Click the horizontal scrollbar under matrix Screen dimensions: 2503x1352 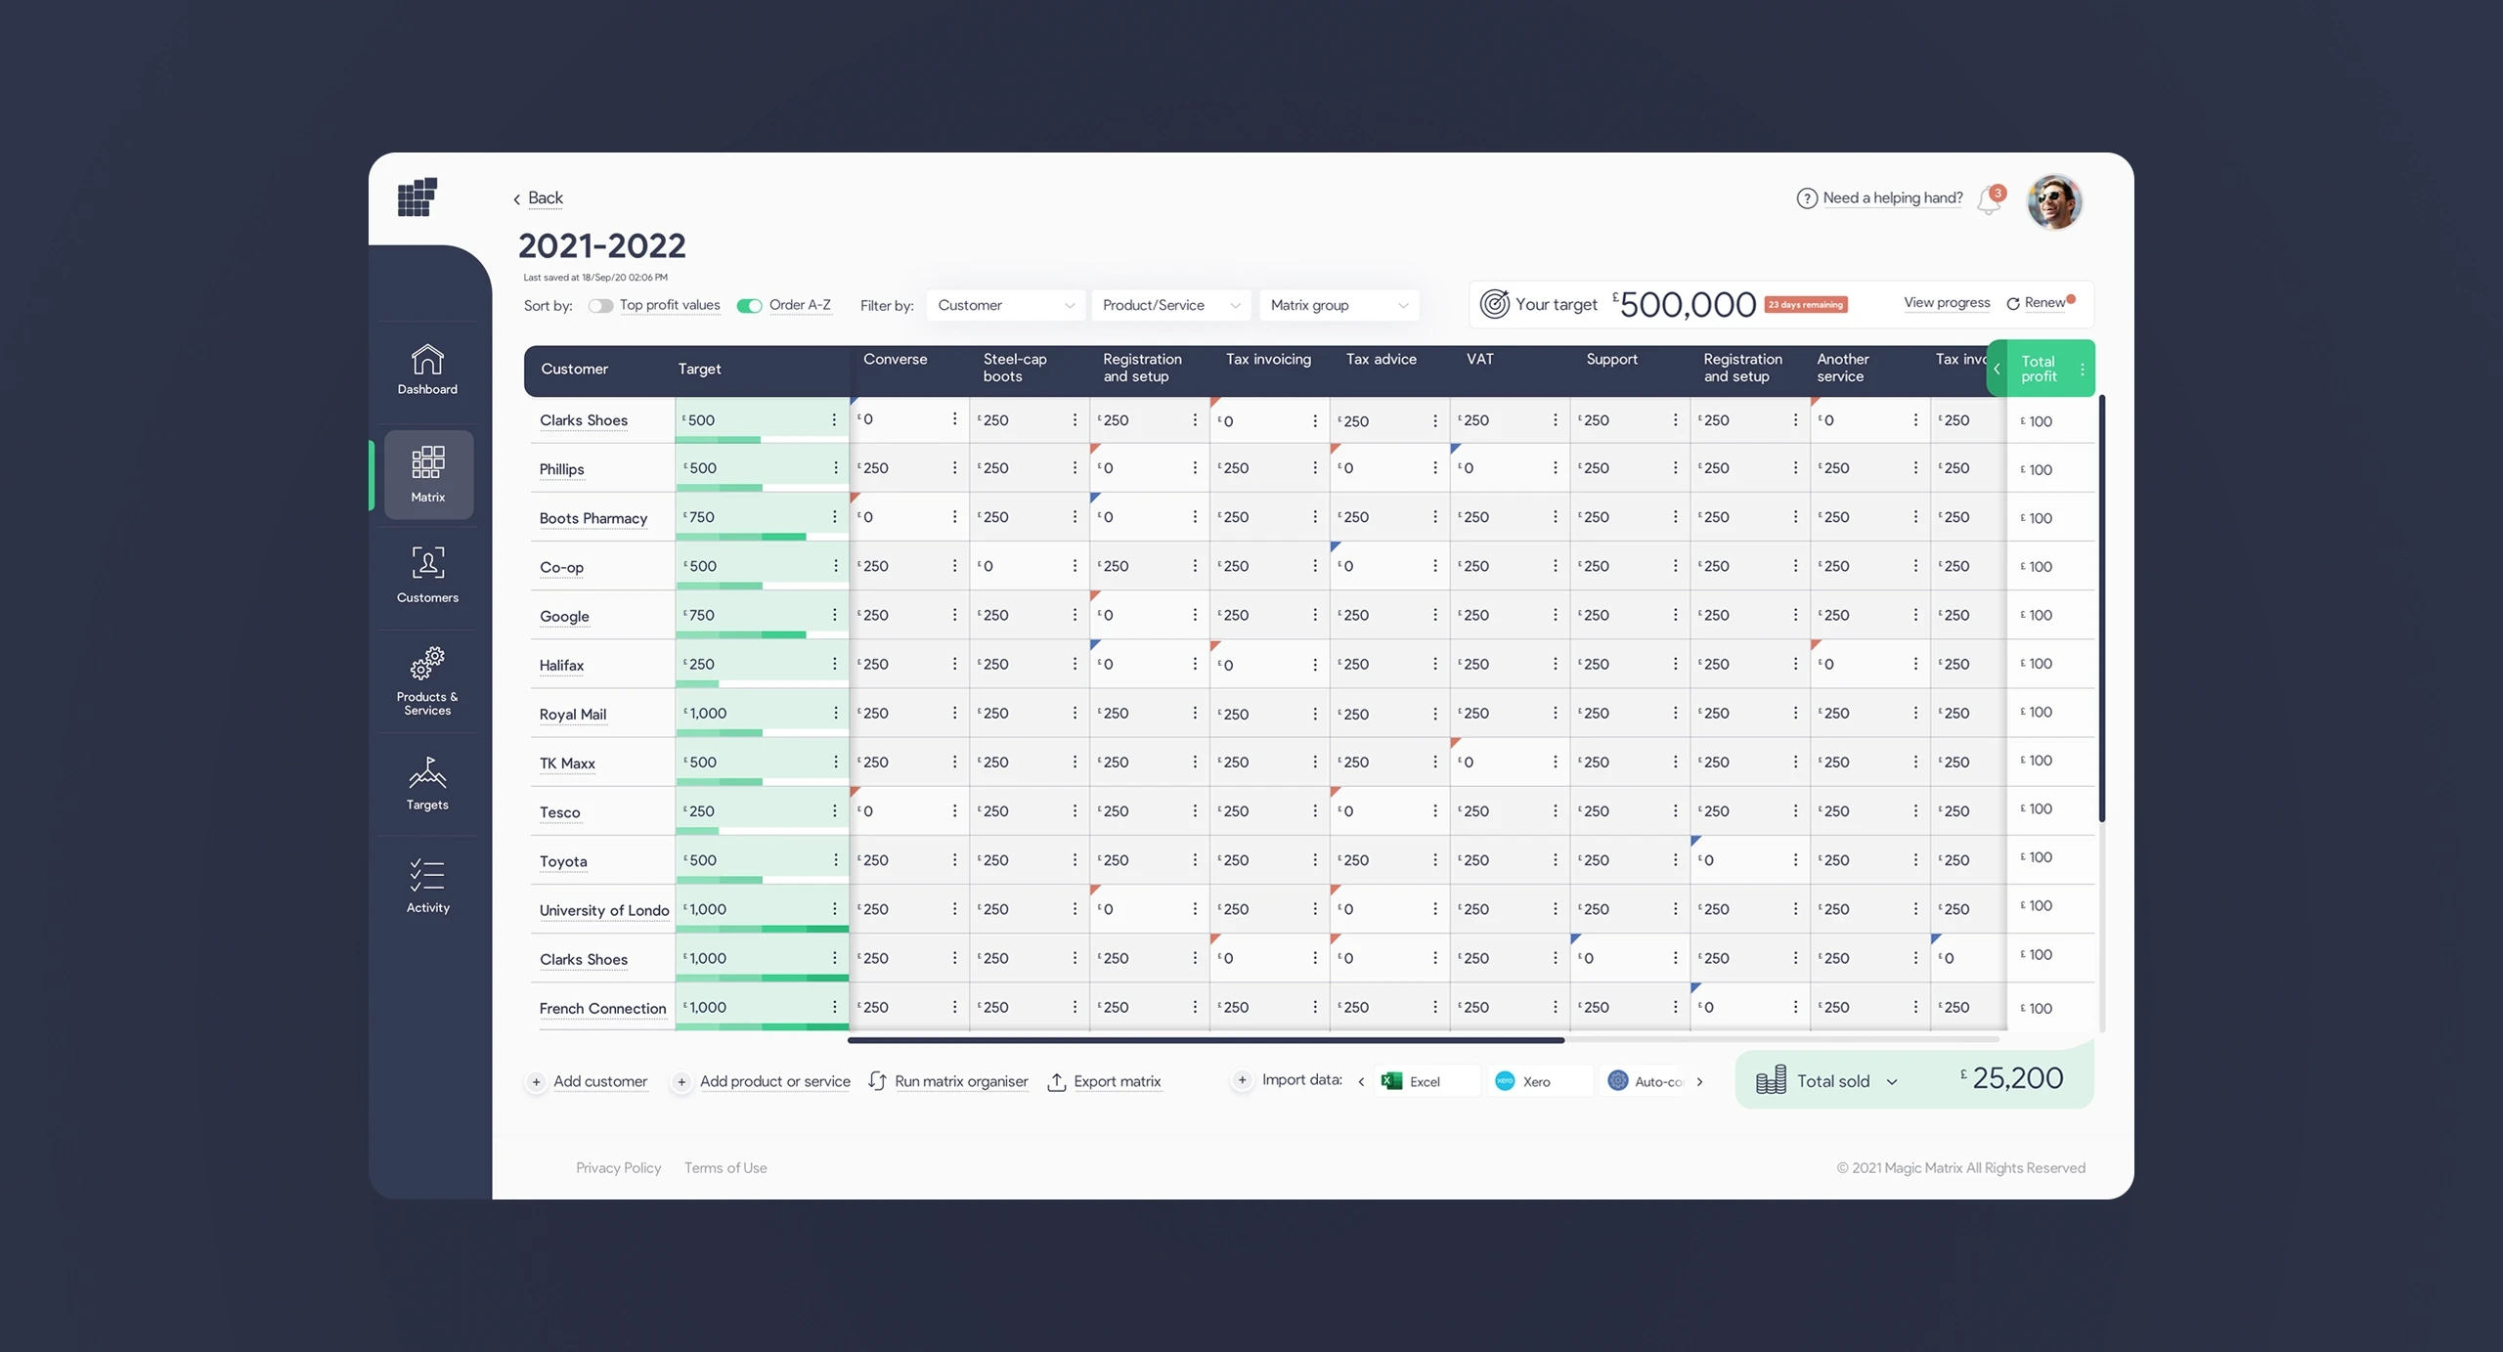pos(1206,1040)
